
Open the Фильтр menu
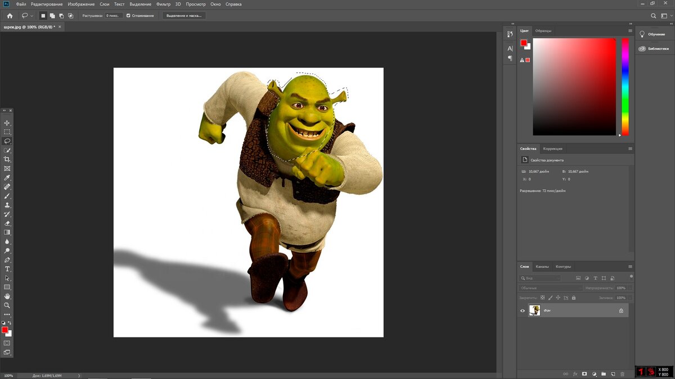[x=163, y=4]
